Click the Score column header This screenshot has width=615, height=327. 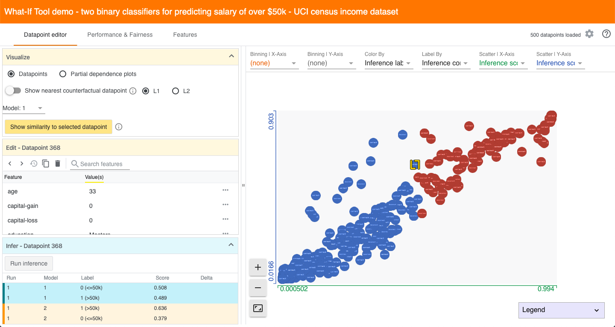click(x=162, y=278)
